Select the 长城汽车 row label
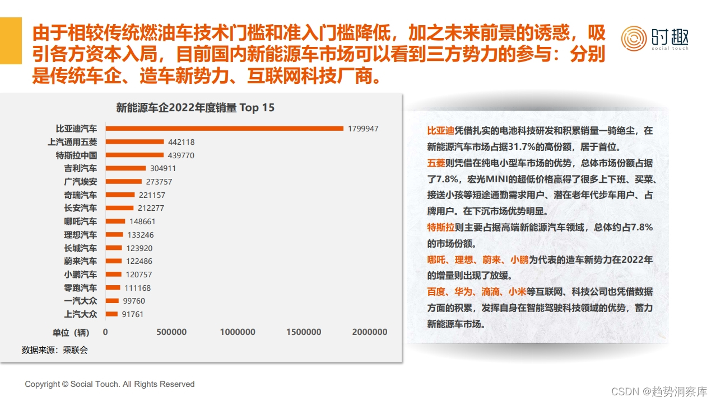Viewport: 716px width, 402px height. 80,248
